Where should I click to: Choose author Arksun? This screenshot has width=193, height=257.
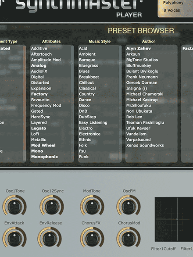(133, 54)
